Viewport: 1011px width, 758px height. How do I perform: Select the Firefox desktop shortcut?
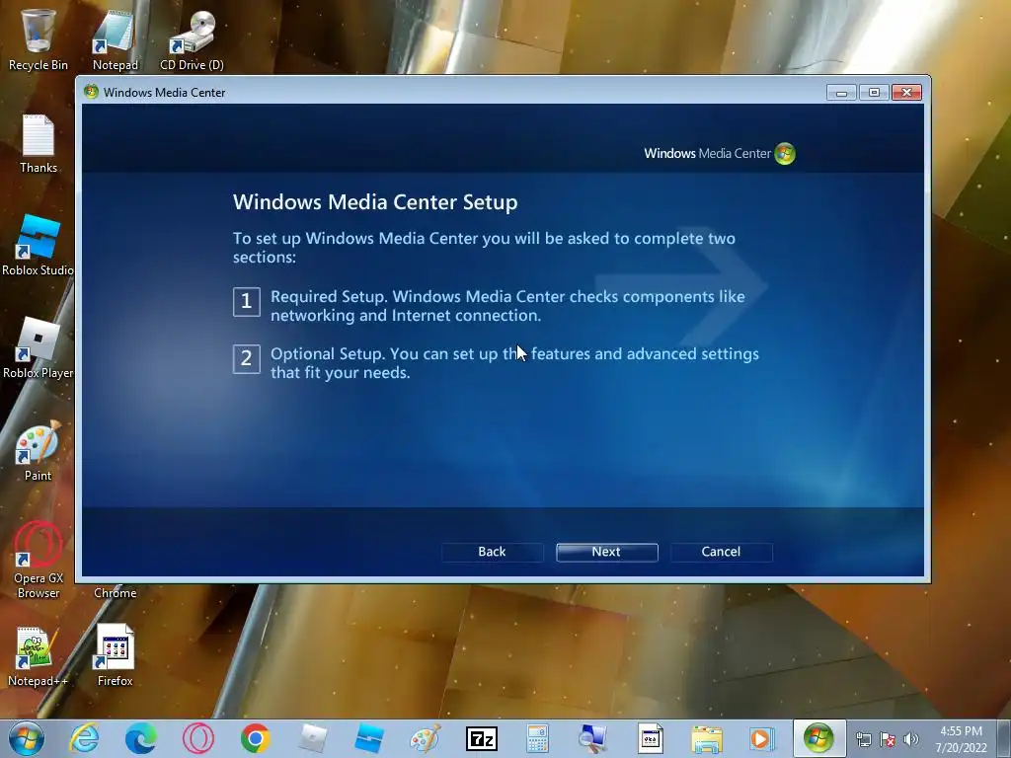tap(115, 656)
